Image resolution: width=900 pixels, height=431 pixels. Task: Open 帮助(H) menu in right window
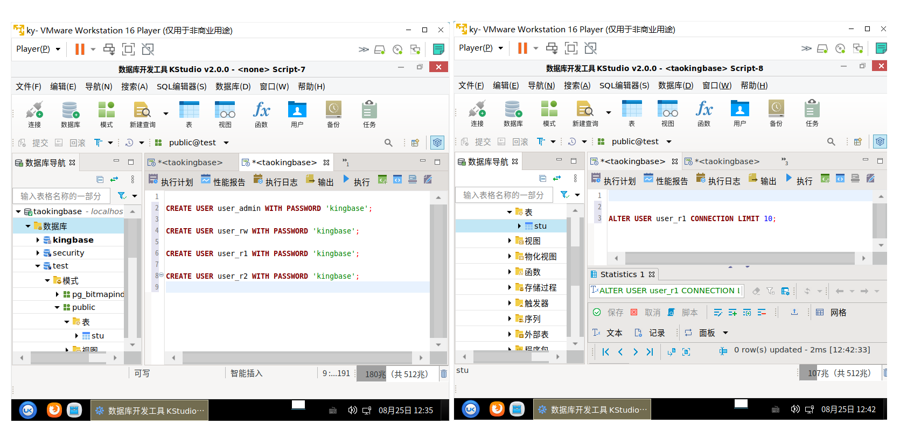[754, 86]
